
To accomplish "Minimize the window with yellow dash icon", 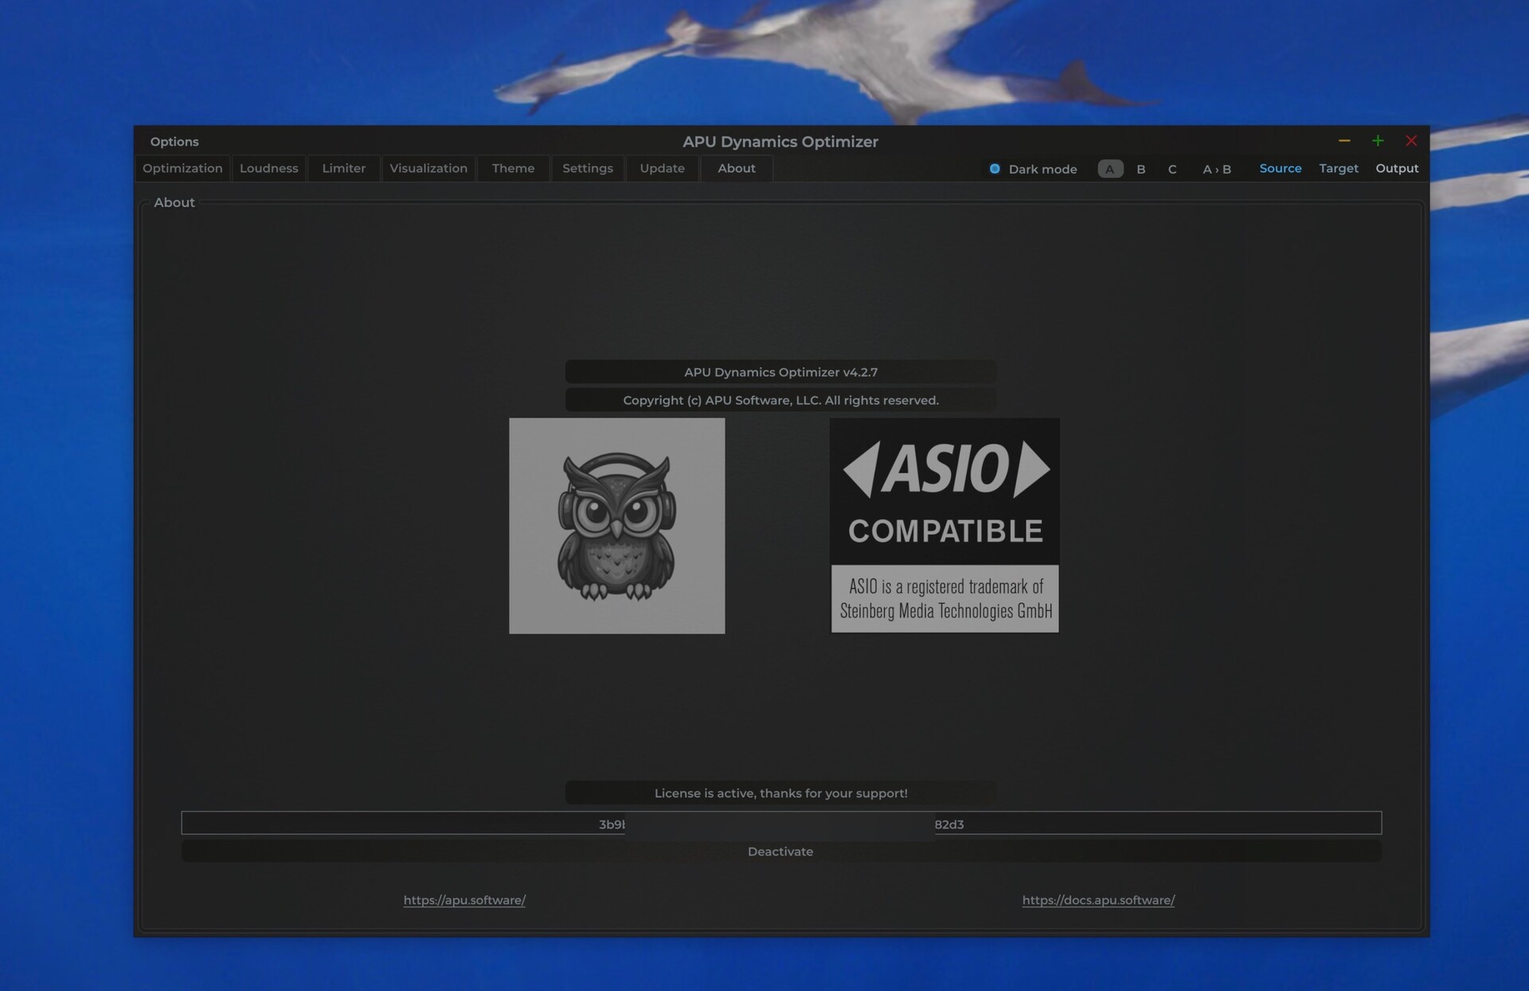I will click(1344, 141).
